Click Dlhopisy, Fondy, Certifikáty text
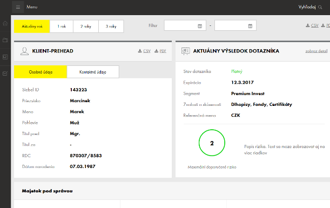The height and width of the screenshot is (208, 330). click(261, 104)
